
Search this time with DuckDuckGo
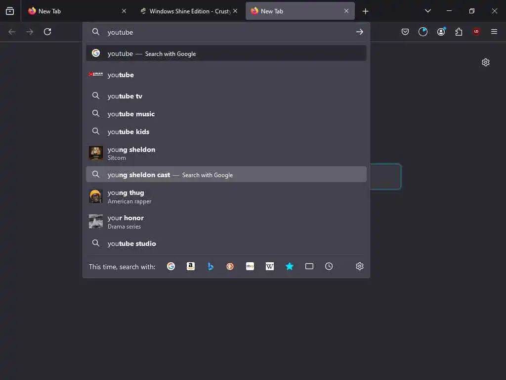tap(230, 266)
